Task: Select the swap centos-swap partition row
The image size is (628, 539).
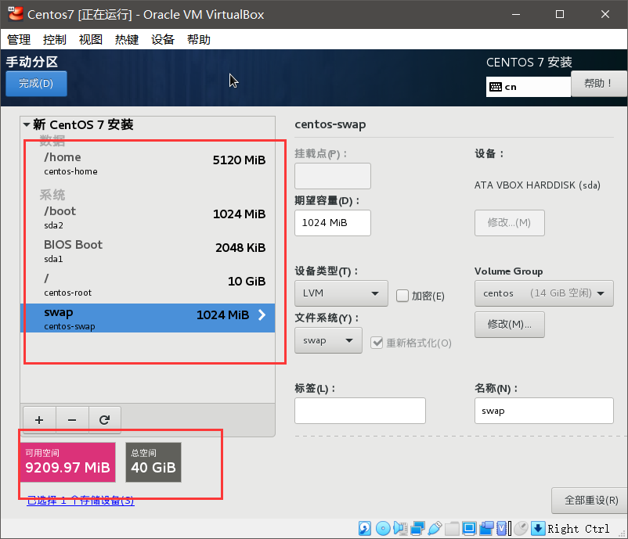Action: 148,318
